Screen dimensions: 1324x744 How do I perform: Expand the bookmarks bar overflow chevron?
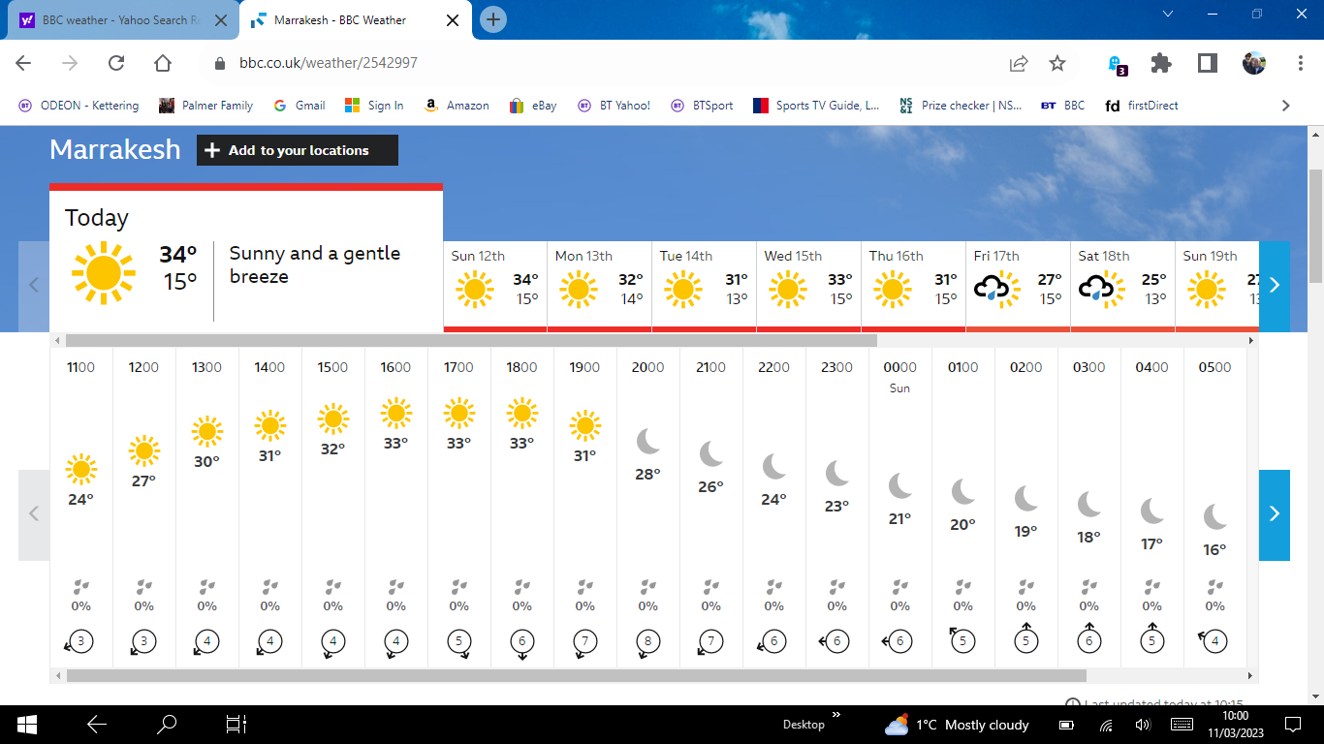coord(1286,106)
